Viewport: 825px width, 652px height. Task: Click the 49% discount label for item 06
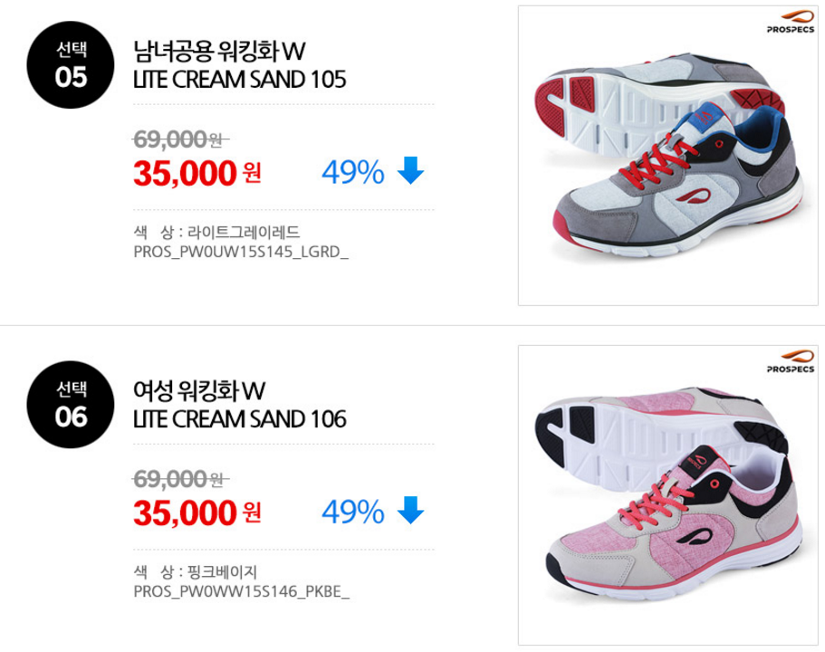pyautogui.click(x=353, y=512)
